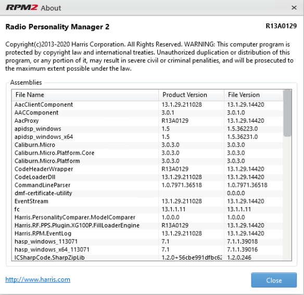Select the ICSharpCode.SharpZipLib row
Viewport: 304px width, 295px height.
[x=147, y=258]
